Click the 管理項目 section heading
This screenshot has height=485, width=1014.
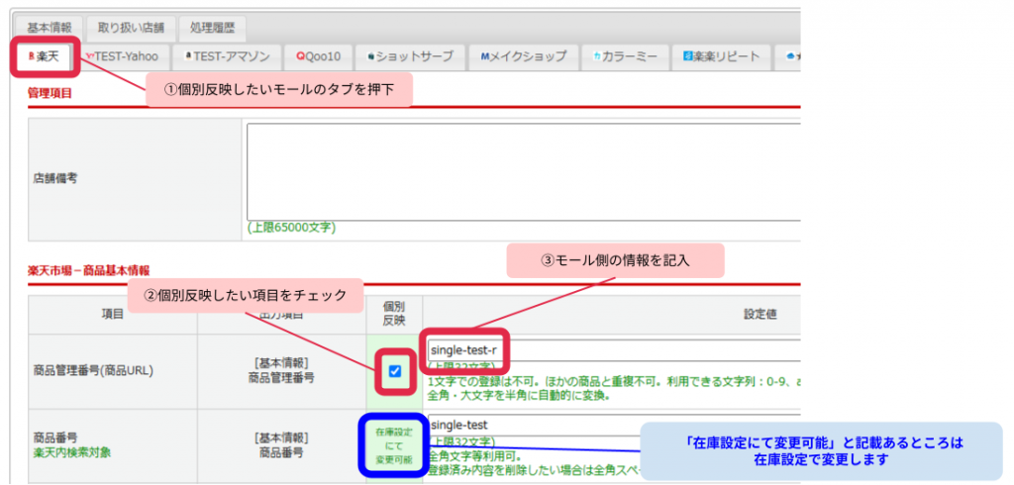(x=50, y=93)
